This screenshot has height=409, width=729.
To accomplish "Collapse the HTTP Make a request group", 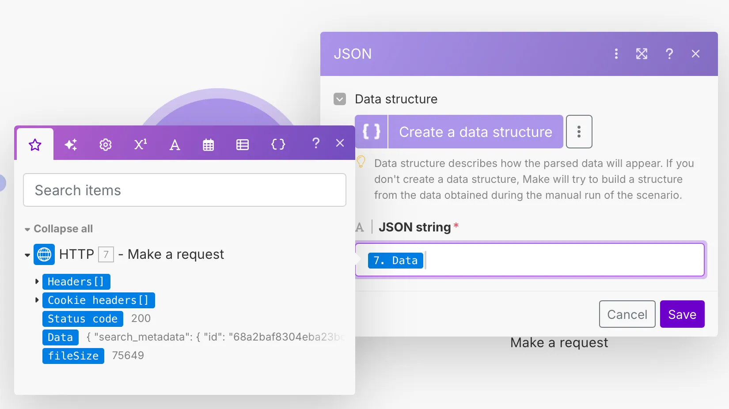I will (27, 255).
